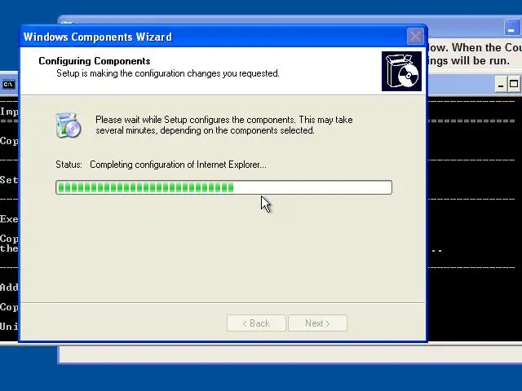
Task: Minimize the command prompt window
Action: [501, 85]
